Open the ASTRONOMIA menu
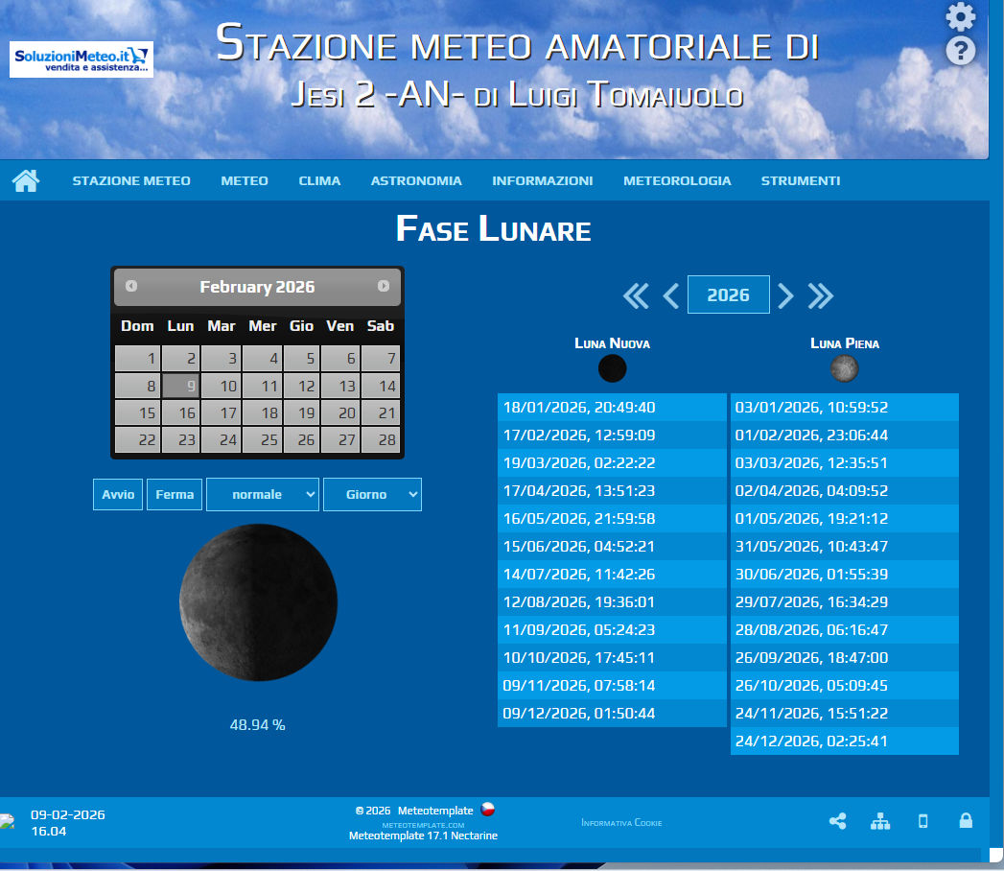 point(416,180)
